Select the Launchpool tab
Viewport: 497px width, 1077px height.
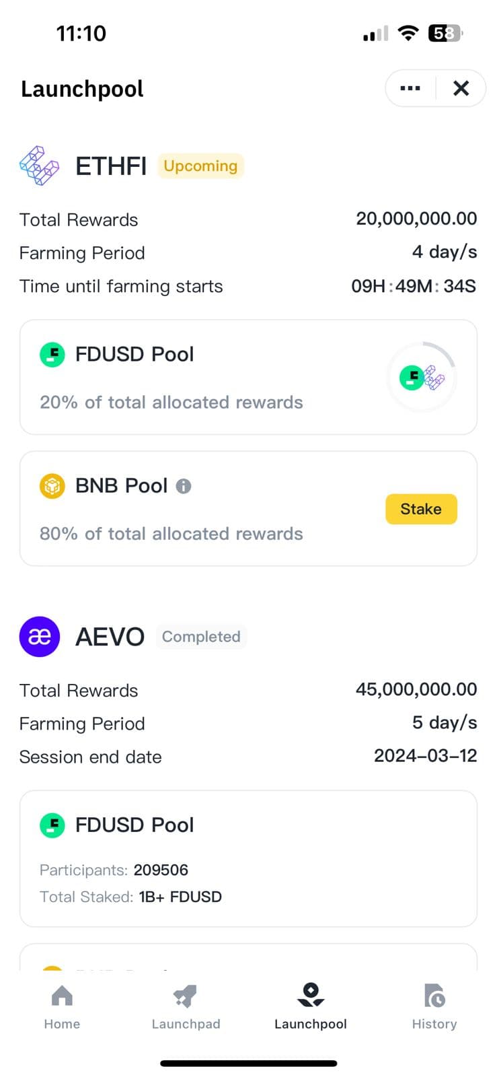tap(311, 1007)
